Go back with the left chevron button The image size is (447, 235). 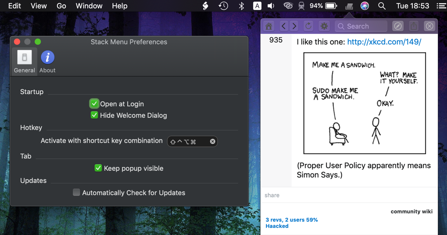click(x=283, y=26)
